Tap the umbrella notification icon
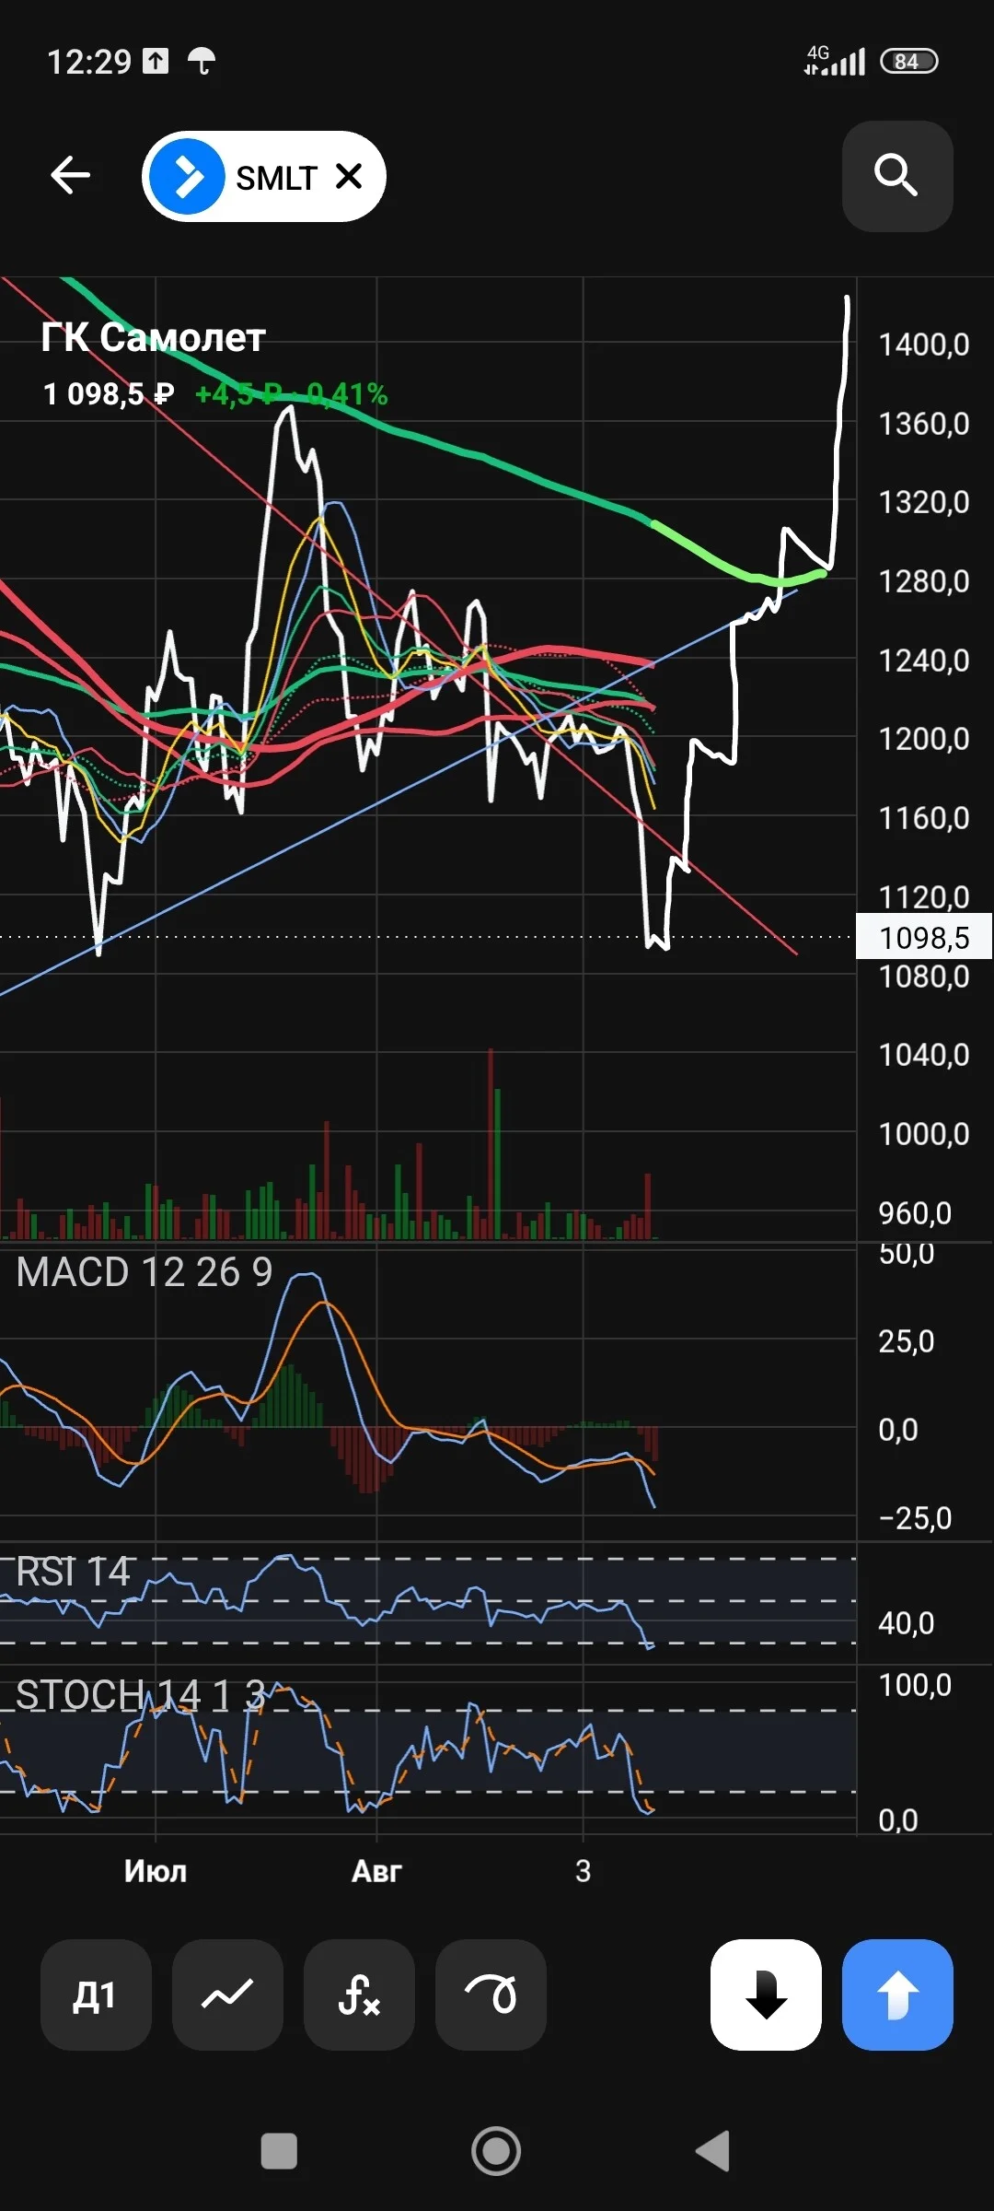Screen dimensions: 994x2211 pos(202,61)
